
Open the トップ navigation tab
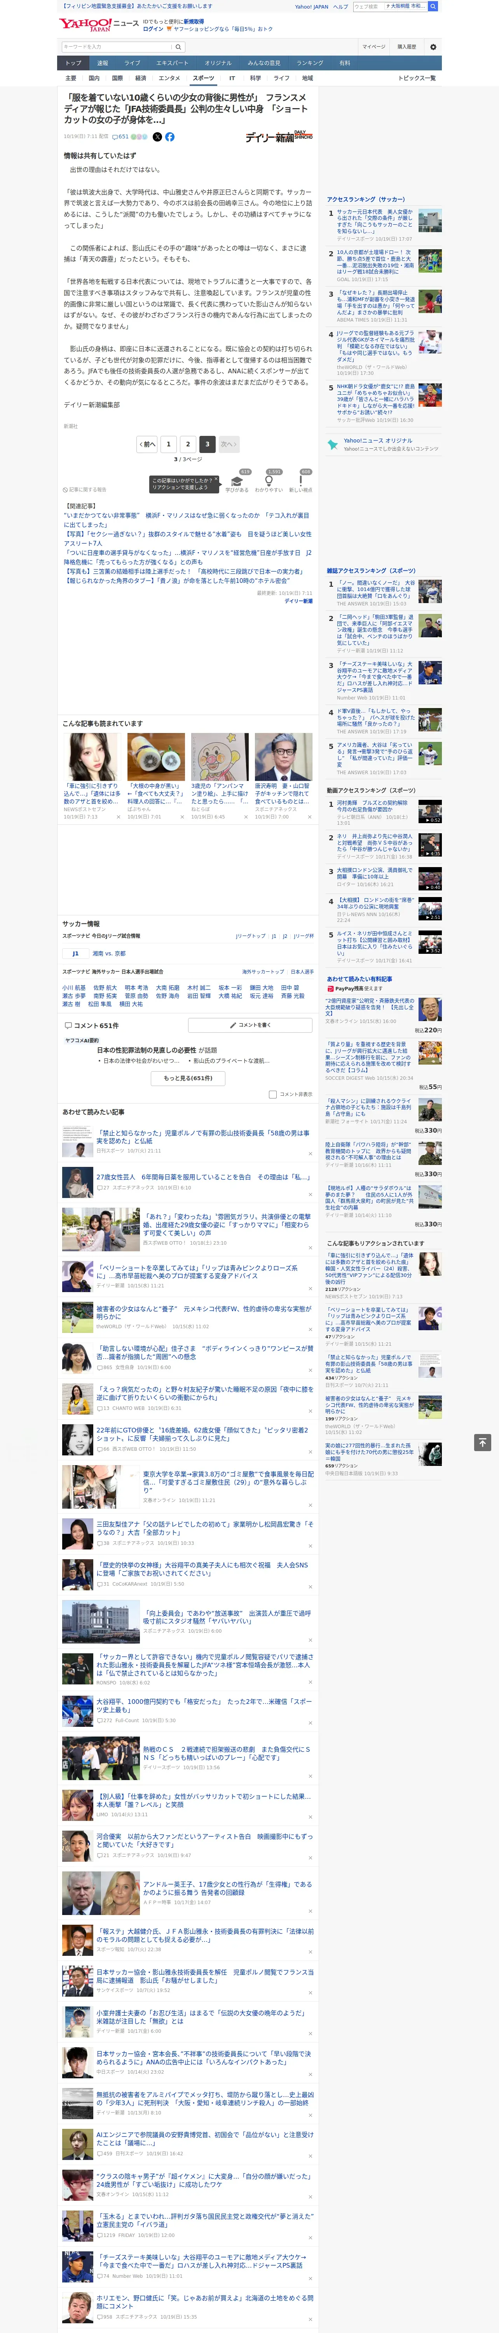(73, 63)
